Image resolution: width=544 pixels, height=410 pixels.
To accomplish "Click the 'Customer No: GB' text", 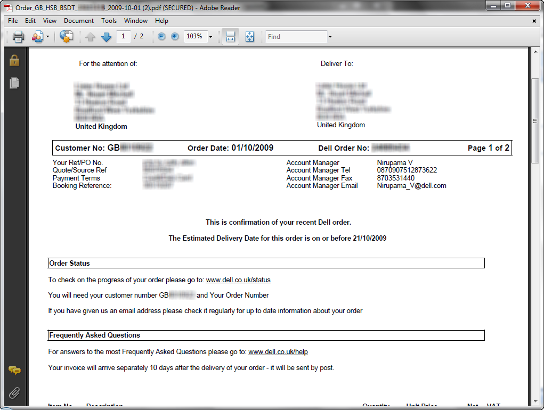I will click(x=87, y=148).
